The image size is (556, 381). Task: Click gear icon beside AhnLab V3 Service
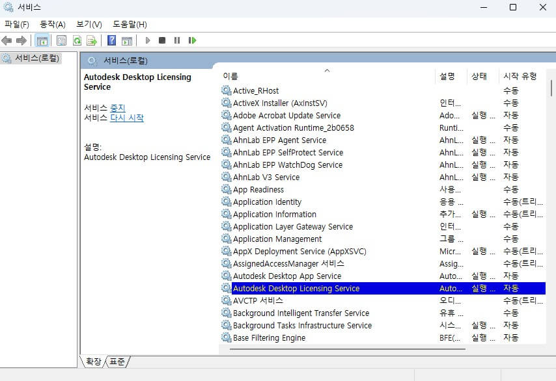[226, 177]
